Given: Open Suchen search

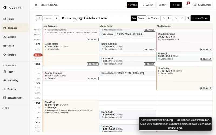Looking at the screenshot, I should coord(148,5).
